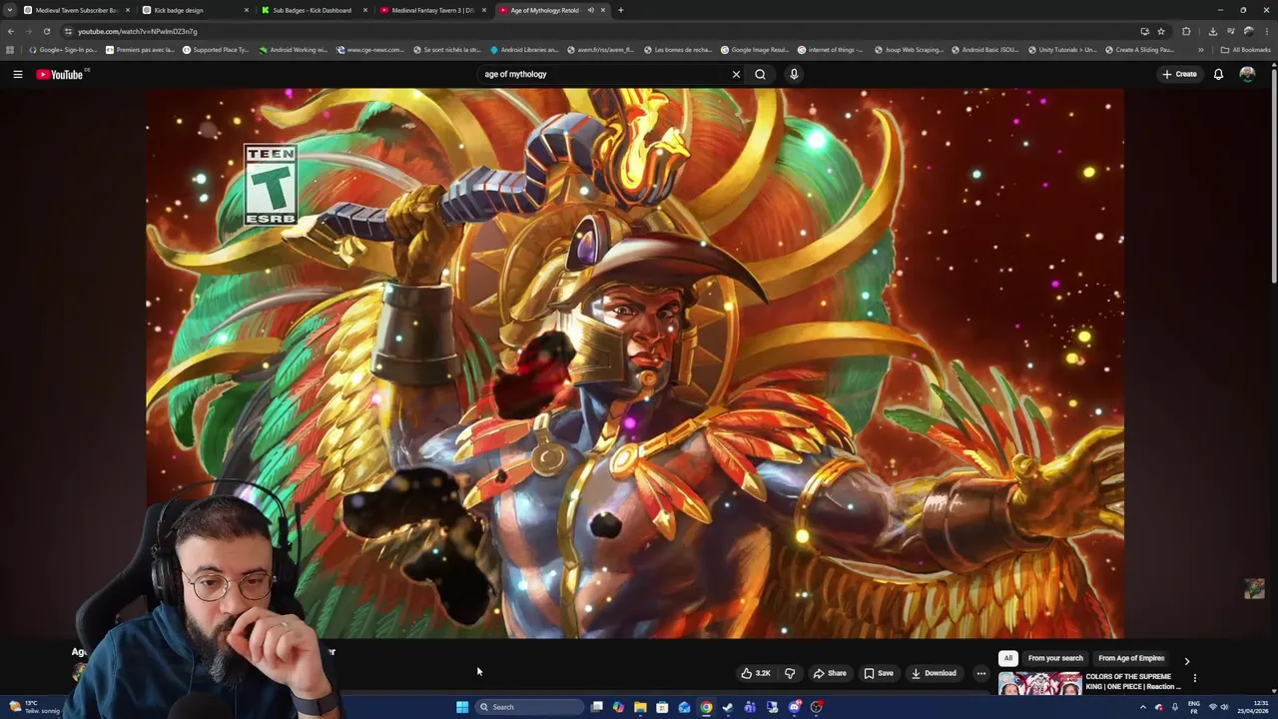Dislike the video with thumbs down
Viewport: 1278px width, 719px height.
(790, 673)
